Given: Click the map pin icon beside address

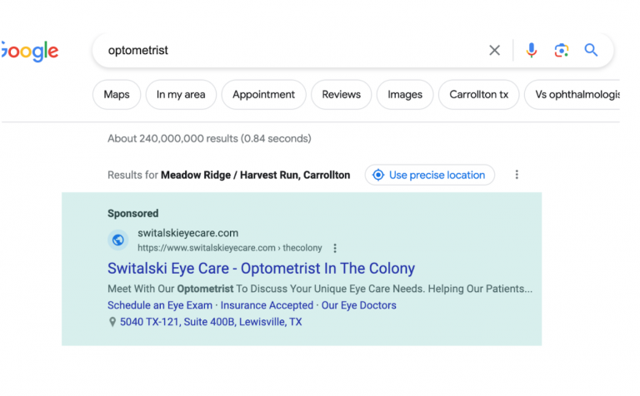Looking at the screenshot, I should (112, 322).
